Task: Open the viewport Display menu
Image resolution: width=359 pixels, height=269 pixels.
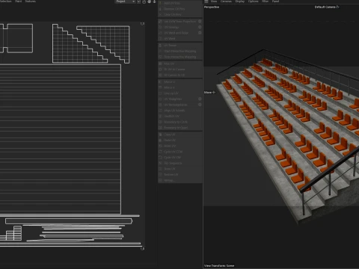Action: coord(240,1)
